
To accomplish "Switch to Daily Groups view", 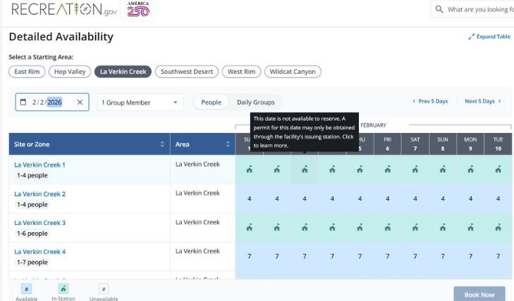I will pos(255,103).
